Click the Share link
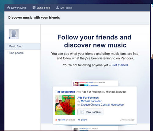Image resolution: width=153 pixels, height=131 pixels. [x=84, y=120]
